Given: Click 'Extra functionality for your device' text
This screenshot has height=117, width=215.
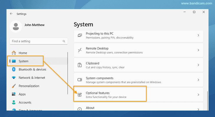Looking at the screenshot, I should 106,97.
